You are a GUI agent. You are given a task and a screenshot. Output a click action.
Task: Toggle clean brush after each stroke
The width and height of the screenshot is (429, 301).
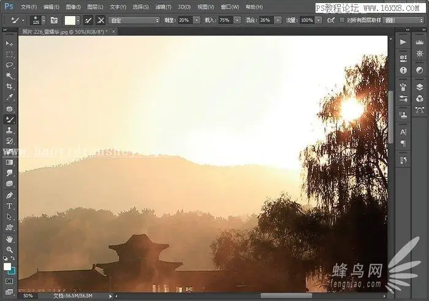pos(101,20)
